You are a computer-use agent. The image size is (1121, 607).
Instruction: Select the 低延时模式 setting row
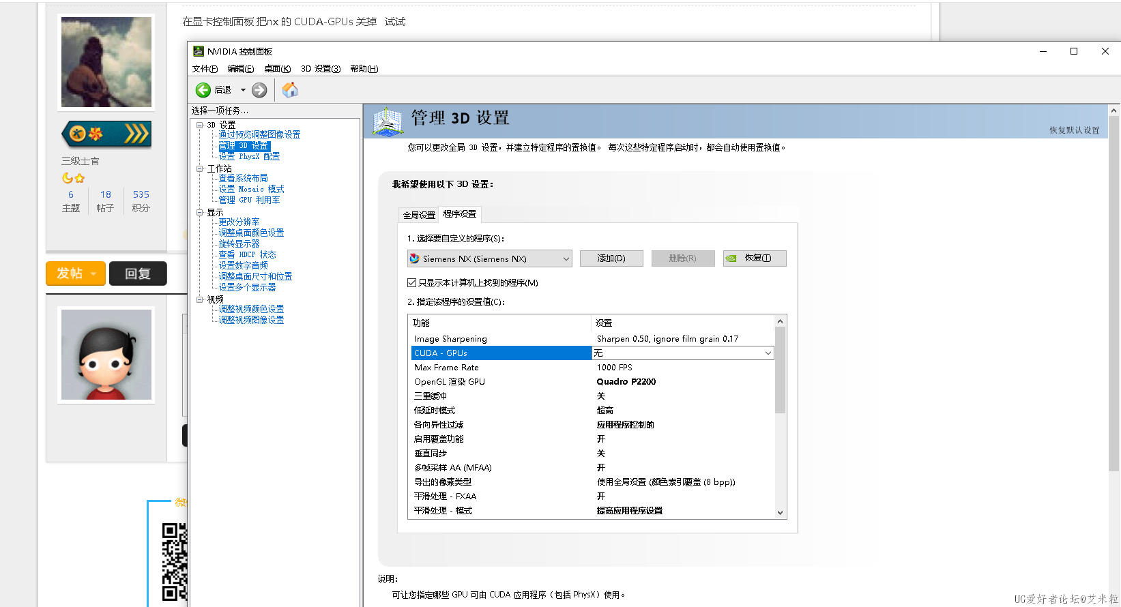pyautogui.click(x=592, y=411)
